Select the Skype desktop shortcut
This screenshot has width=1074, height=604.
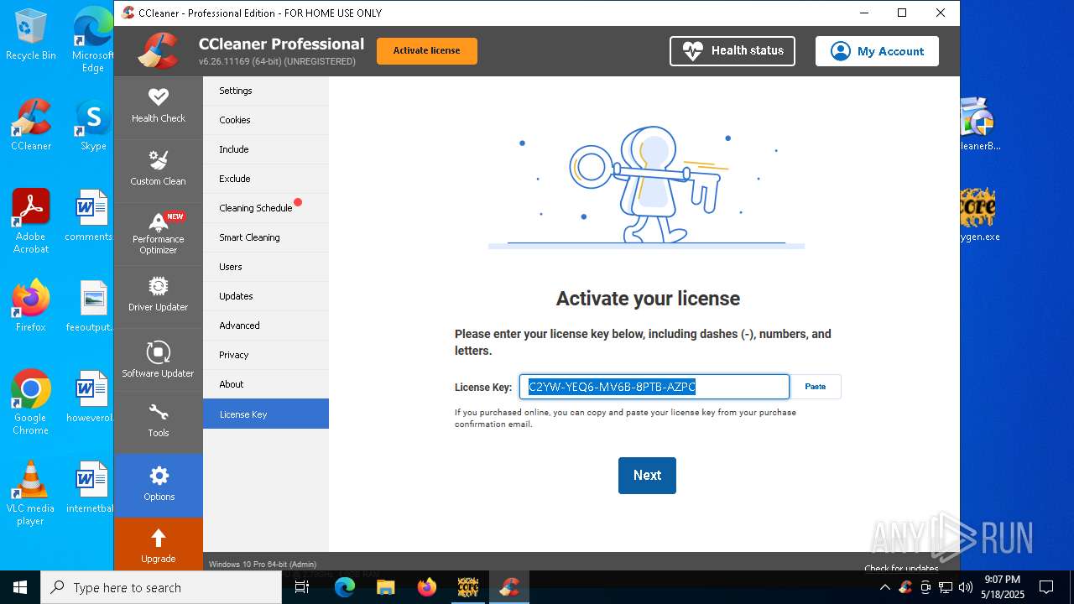(93, 126)
